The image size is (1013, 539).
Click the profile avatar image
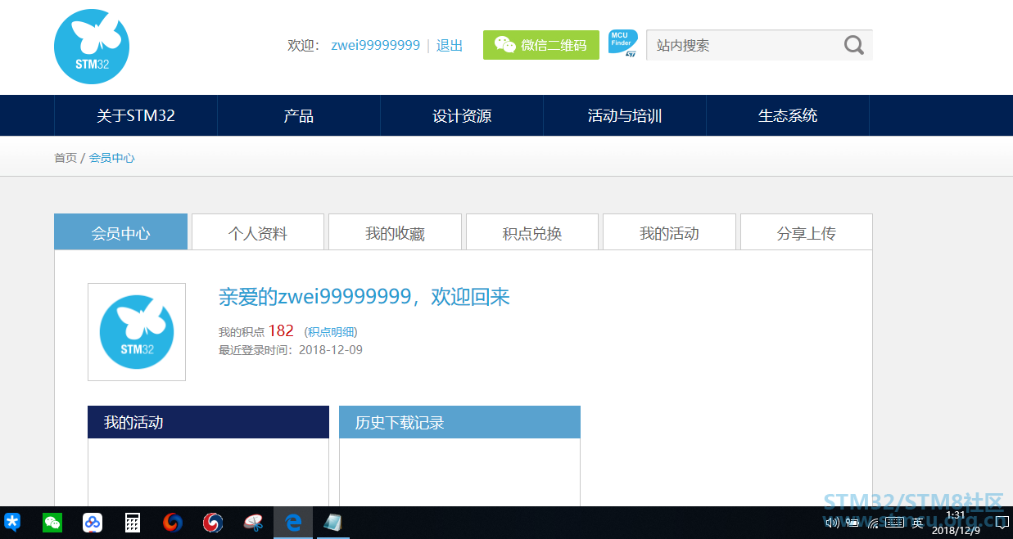[x=137, y=332]
